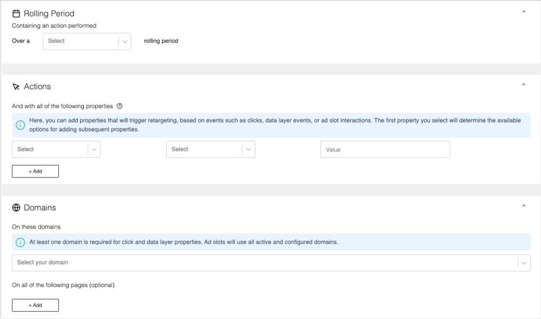Click the help question mark after 'following properties'
Viewport: 541px width, 319px height.
pyautogui.click(x=119, y=106)
